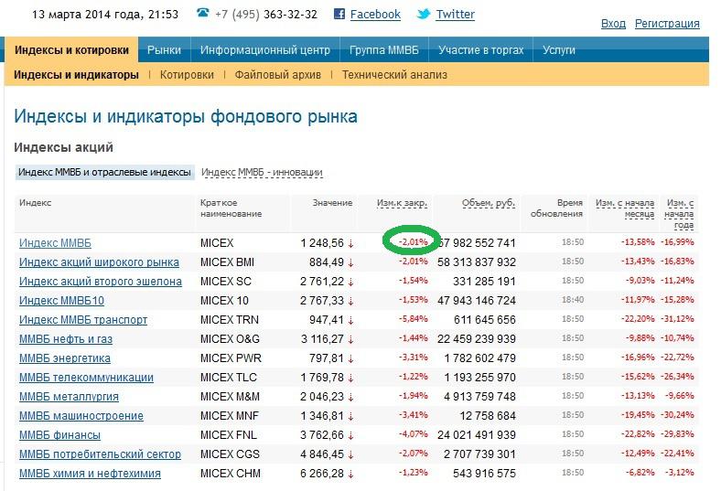Image resolution: width=721 pixels, height=491 pixels.
Task: Open ММВБ потребительский сектор link
Action: (x=101, y=454)
